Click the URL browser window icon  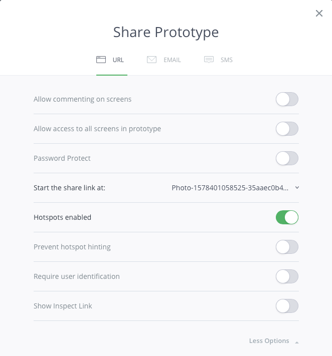point(101,60)
